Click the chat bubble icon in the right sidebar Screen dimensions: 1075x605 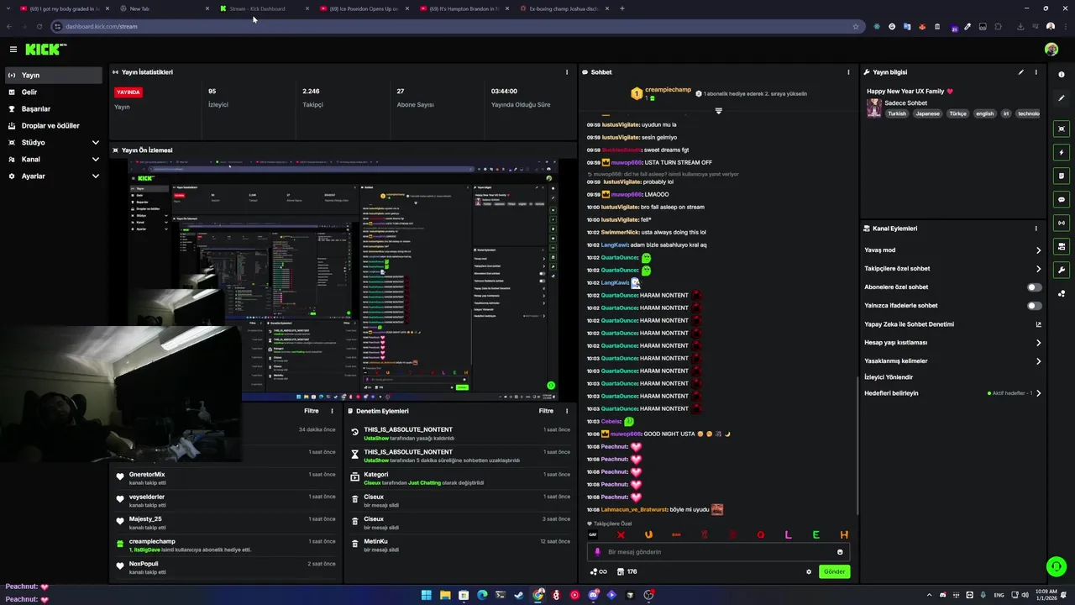[x=1062, y=199]
